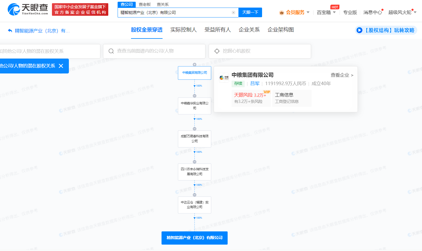Open 消息中心 notifications
This screenshot has height=251, width=422.
tap(373, 13)
